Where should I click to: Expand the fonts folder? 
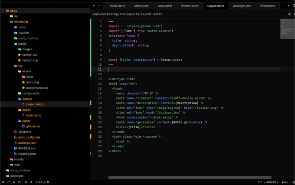[27, 77]
